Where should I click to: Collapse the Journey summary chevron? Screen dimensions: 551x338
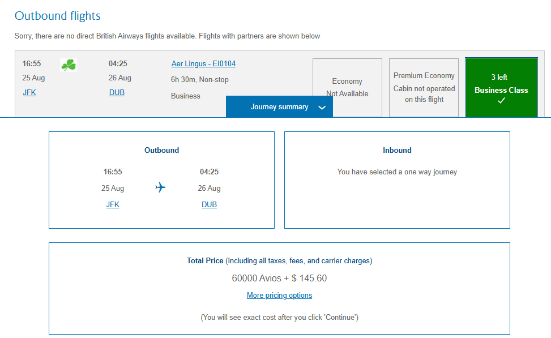[x=322, y=108]
